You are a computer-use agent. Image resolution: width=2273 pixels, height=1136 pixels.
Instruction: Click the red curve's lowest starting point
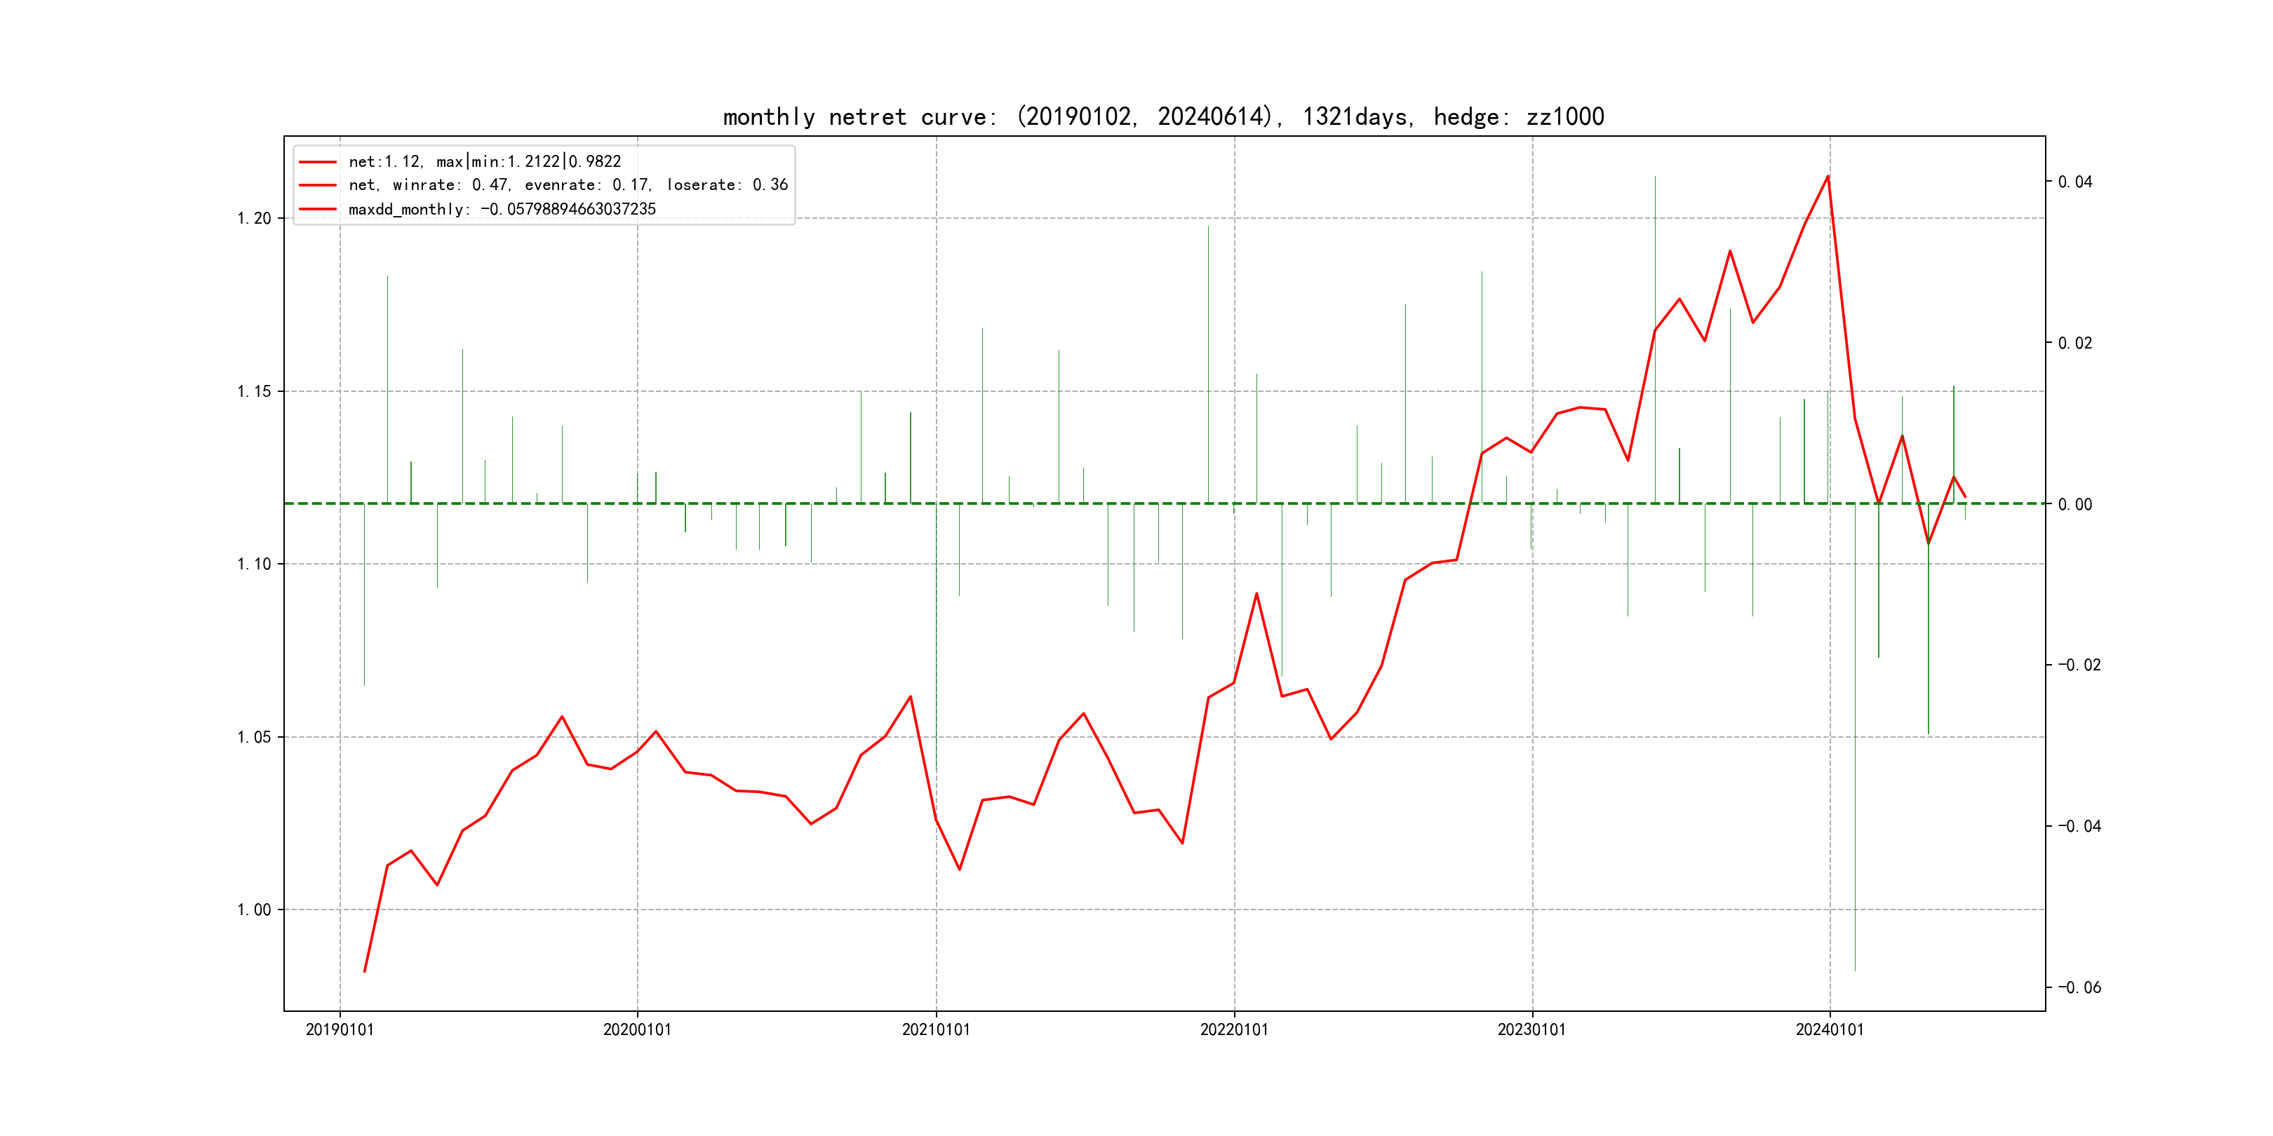[364, 971]
